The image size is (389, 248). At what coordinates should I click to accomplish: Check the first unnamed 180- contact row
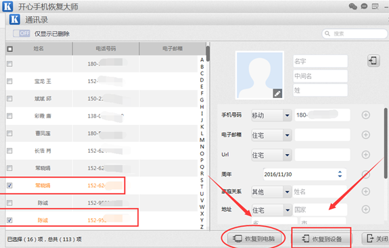click(x=9, y=64)
